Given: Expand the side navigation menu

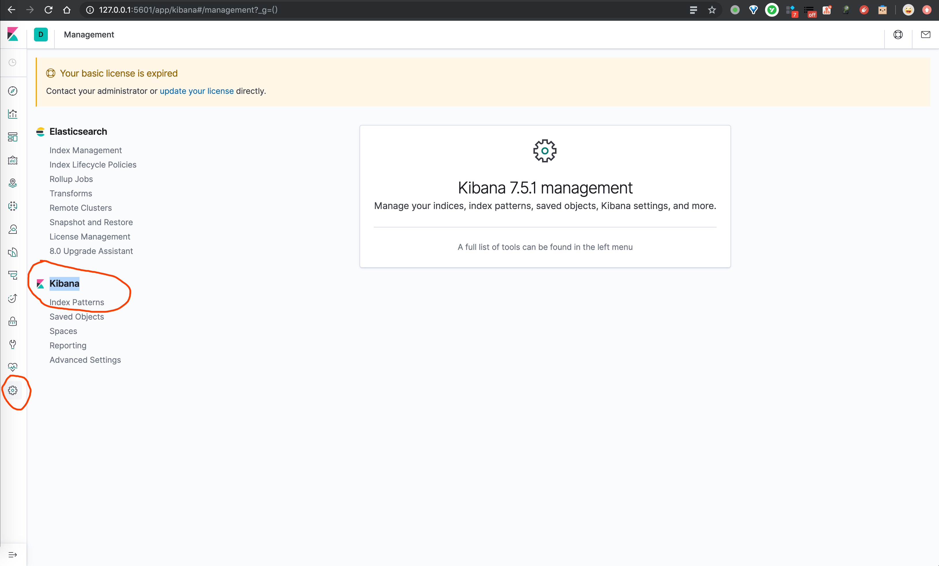Looking at the screenshot, I should pyautogui.click(x=13, y=554).
